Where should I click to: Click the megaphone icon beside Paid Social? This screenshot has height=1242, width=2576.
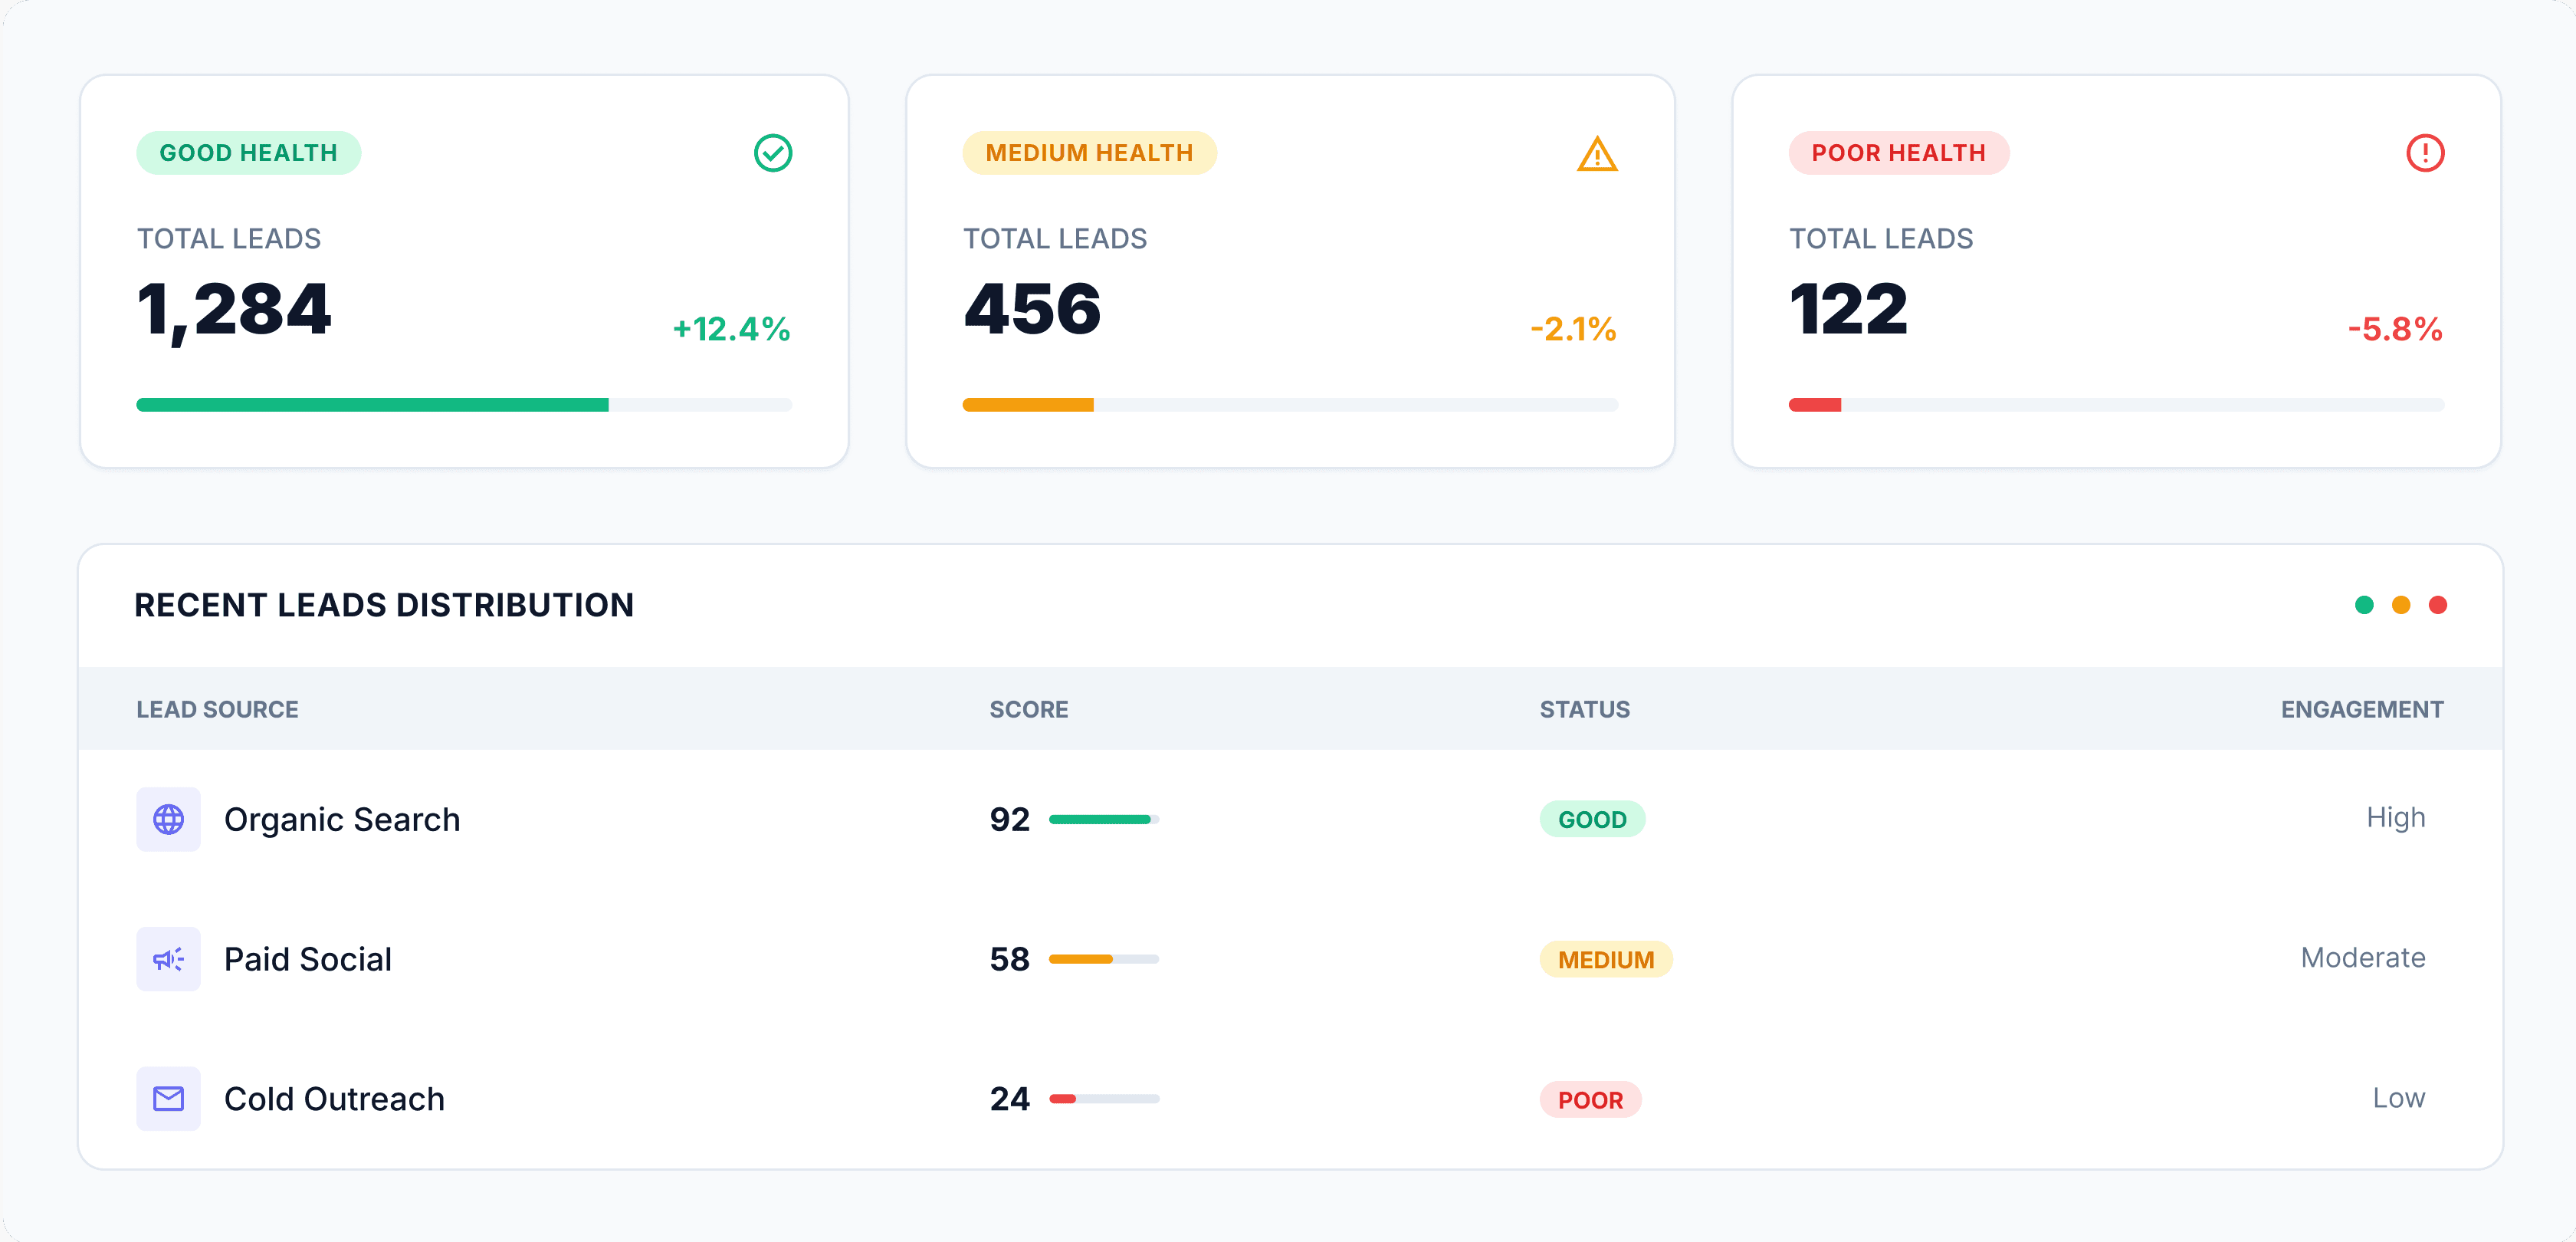169,959
